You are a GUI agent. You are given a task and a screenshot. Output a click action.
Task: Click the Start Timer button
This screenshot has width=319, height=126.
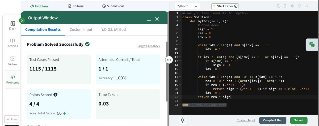tap(225, 6)
